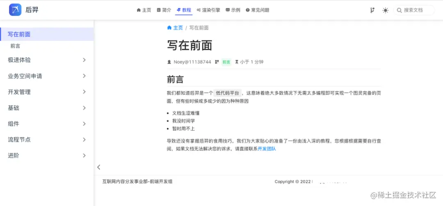
Task: Click the 写在前面 breadcrumb text
Action: 199,27
